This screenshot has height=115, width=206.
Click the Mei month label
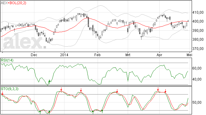(189, 55)
